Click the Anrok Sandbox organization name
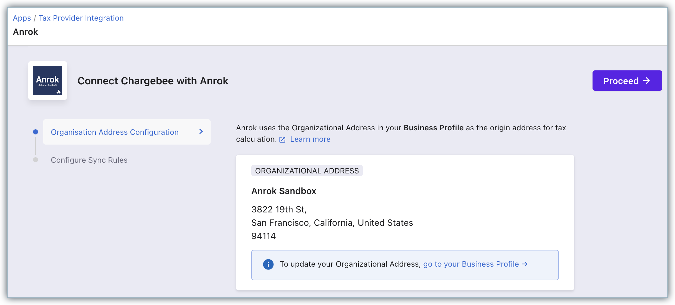675x305 pixels. 284,191
